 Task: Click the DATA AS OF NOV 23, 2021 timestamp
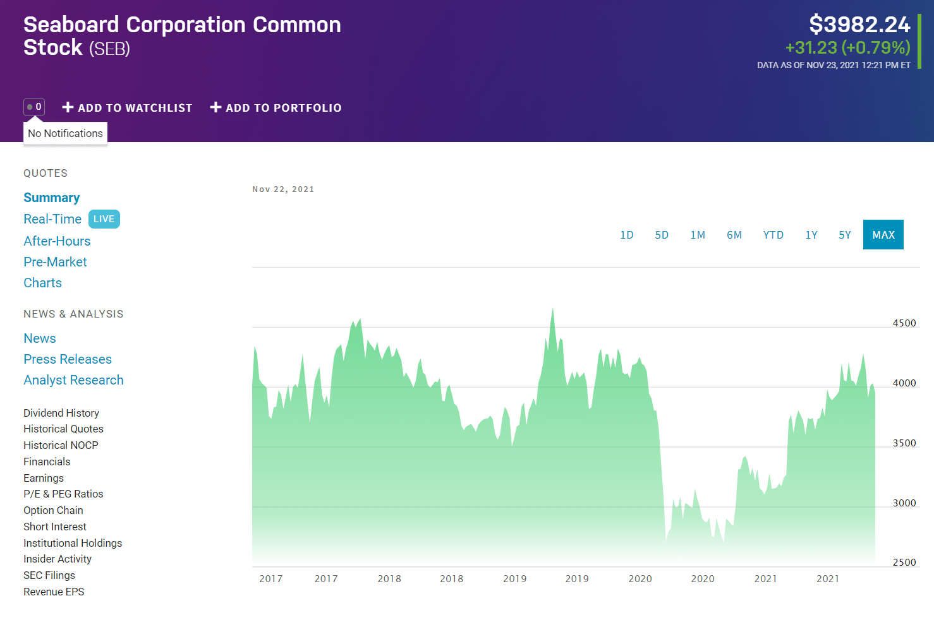click(x=834, y=65)
